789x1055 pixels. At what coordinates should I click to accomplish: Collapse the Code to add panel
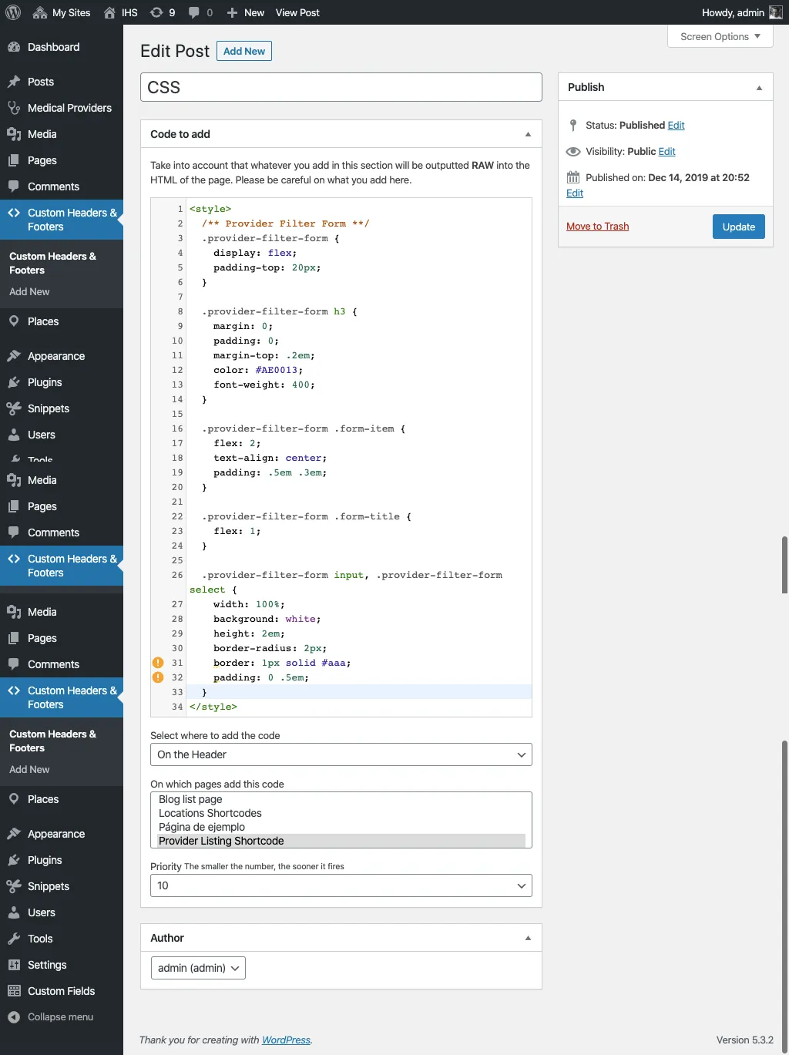(528, 134)
